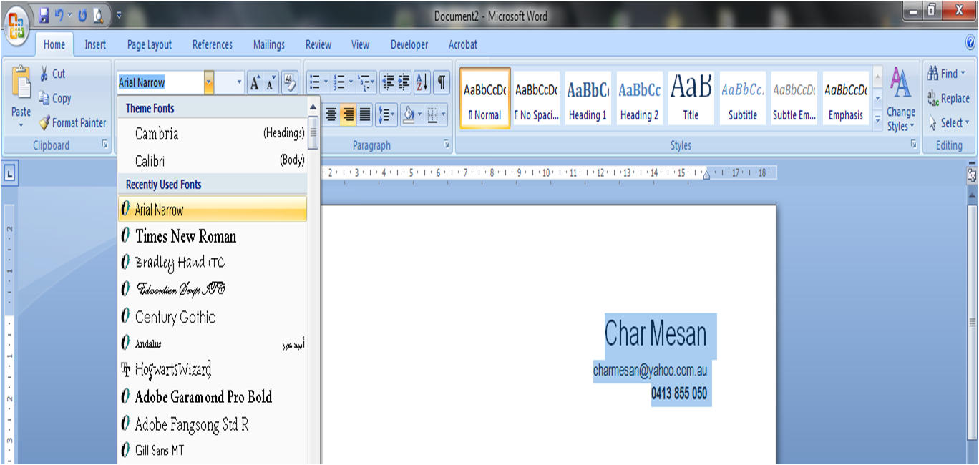Increase the paragraph indent
979x465 pixels.
[404, 83]
